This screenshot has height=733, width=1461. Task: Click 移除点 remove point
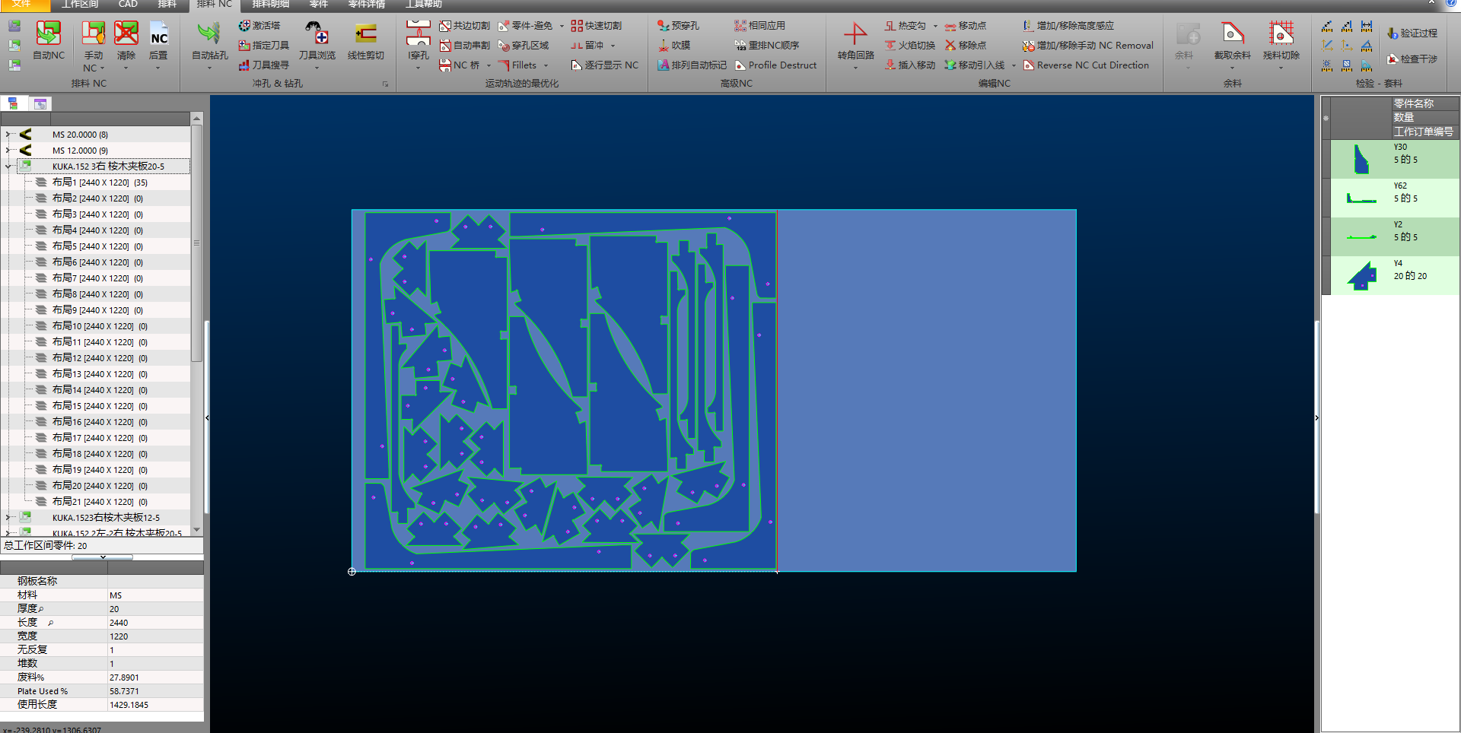pyautogui.click(x=966, y=46)
